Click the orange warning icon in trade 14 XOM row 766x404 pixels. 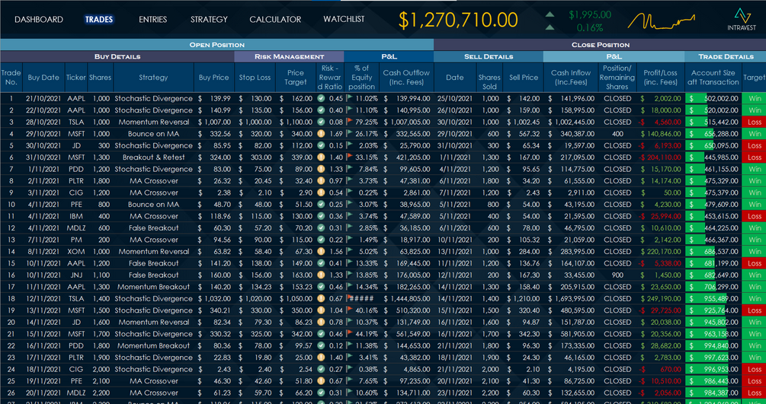click(321, 251)
